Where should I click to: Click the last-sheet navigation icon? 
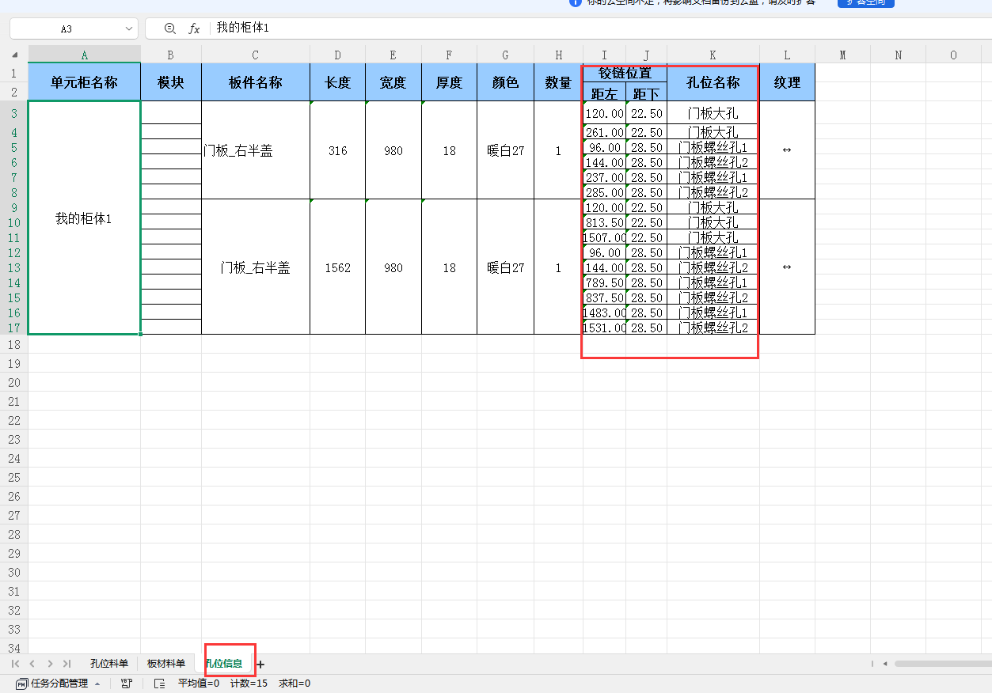click(x=66, y=664)
